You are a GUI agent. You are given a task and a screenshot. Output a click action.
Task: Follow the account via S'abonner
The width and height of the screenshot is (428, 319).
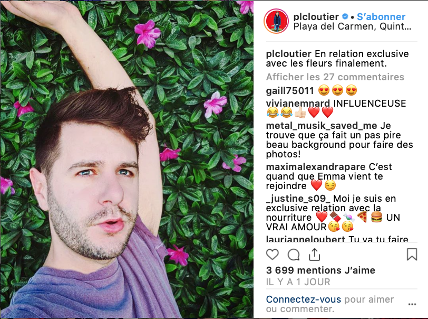pos(381,17)
